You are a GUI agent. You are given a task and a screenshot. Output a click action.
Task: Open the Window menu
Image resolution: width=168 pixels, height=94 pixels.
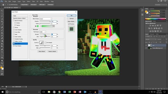(x=47, y=2)
